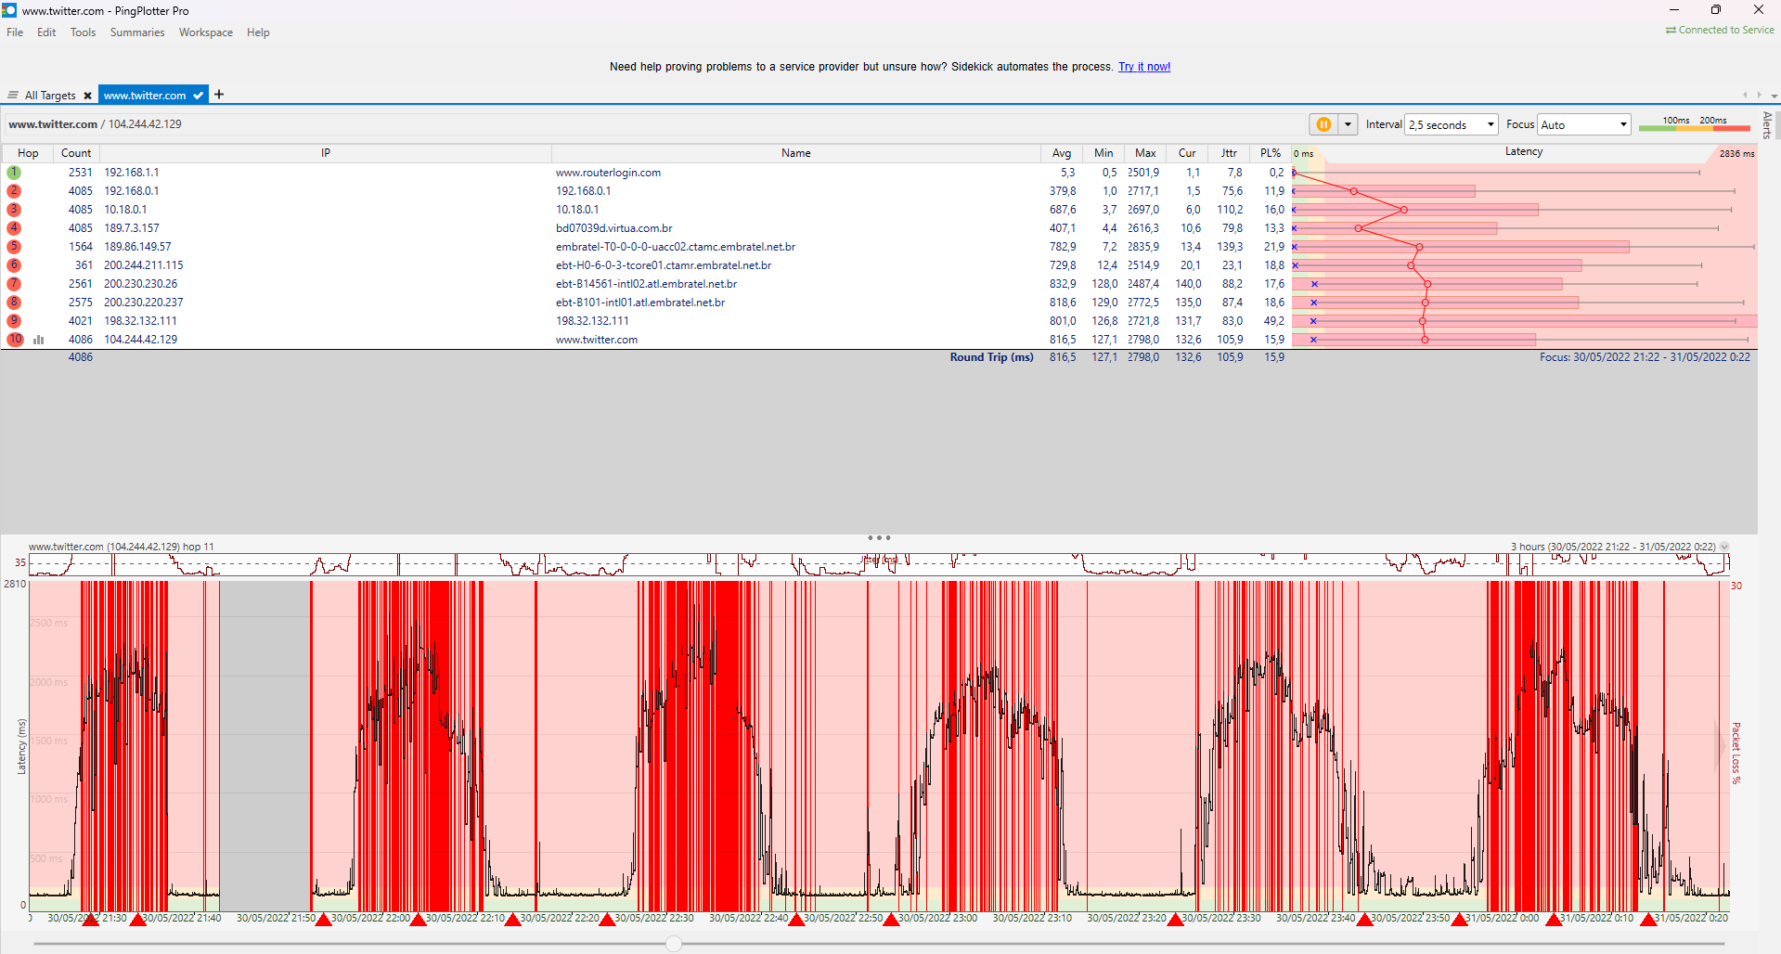1781x954 pixels.
Task: Click the IP column header
Action: pos(326,153)
